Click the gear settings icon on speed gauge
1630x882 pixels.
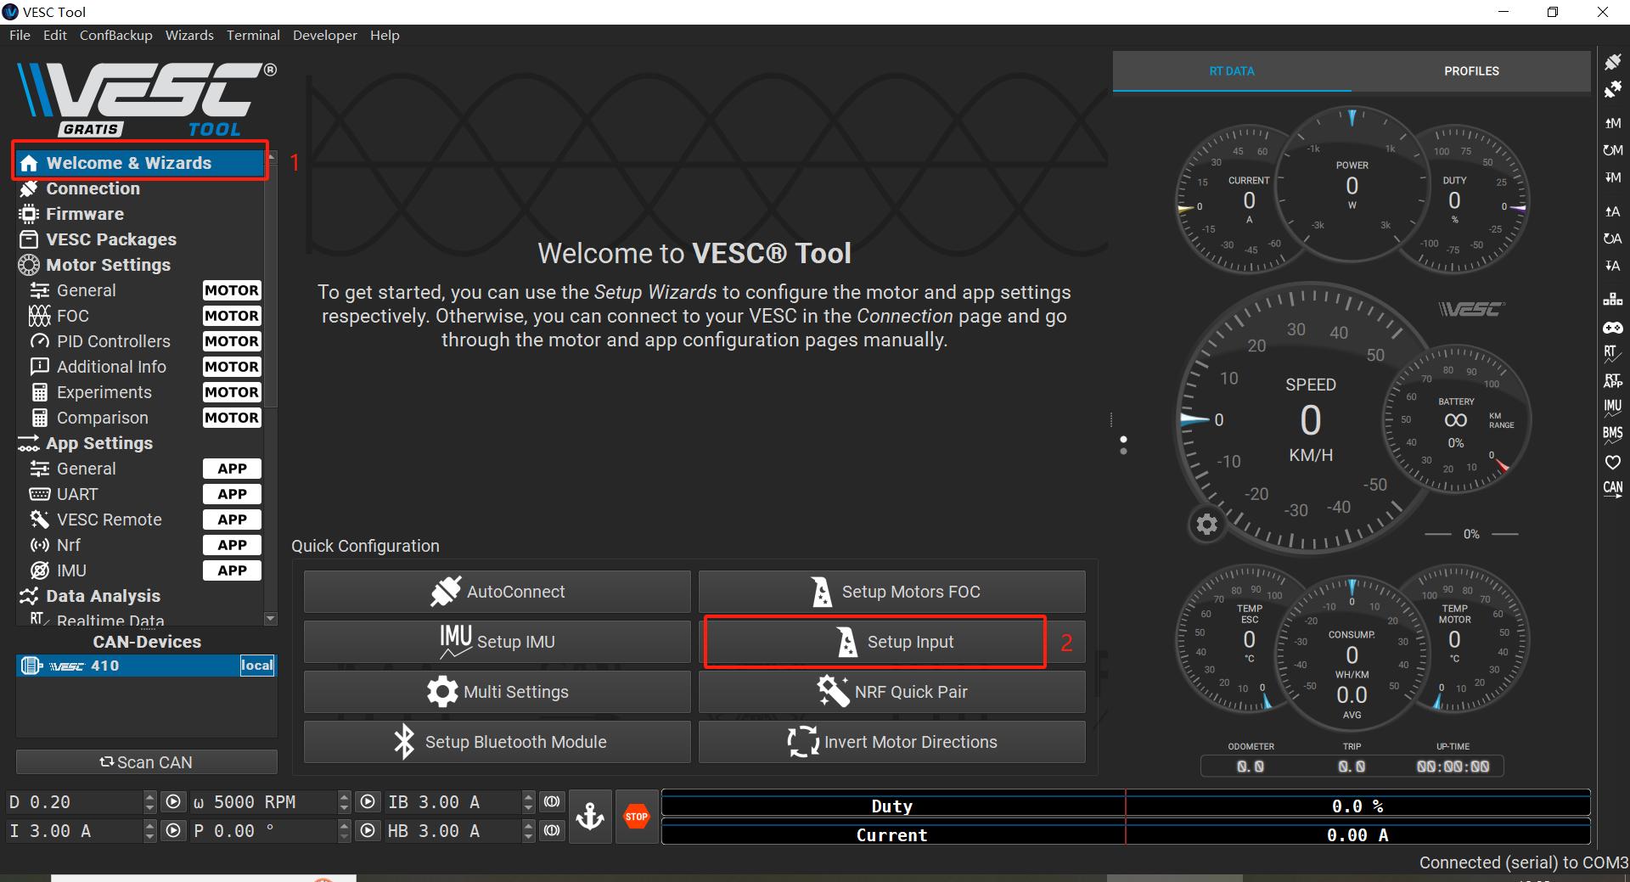[x=1206, y=525]
